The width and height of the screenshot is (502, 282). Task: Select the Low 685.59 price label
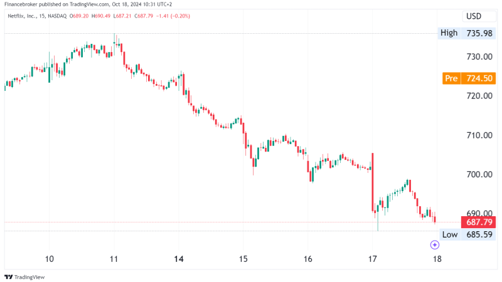point(467,234)
